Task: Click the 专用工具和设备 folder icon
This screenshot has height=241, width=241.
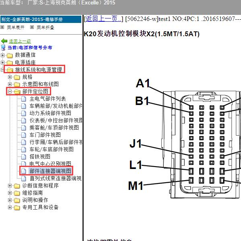Action: coord(17,208)
